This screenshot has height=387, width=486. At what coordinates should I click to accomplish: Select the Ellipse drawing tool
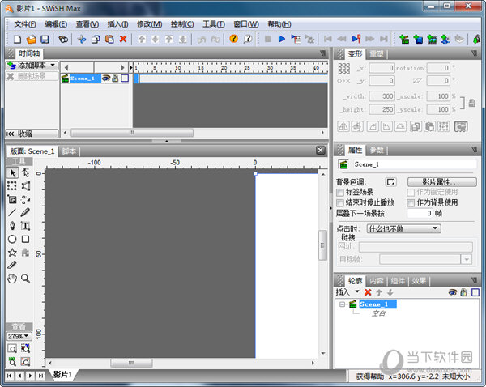point(12,239)
